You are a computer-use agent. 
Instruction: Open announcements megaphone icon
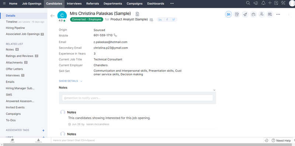pos(256,3)
